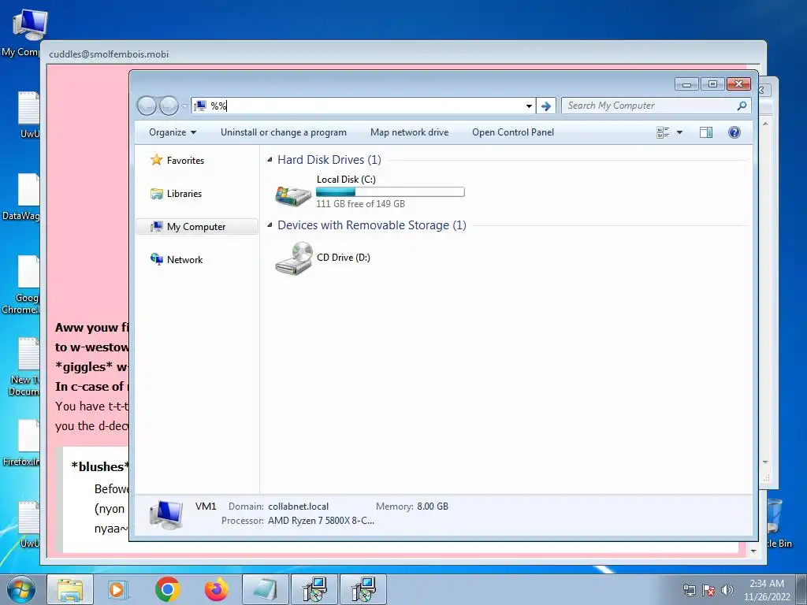Click Open Control Panel
The image size is (807, 605).
coord(513,132)
